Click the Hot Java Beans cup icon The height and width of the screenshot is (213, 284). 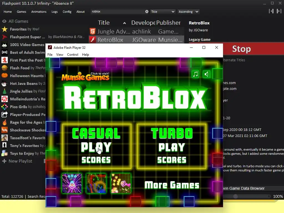(4, 83)
